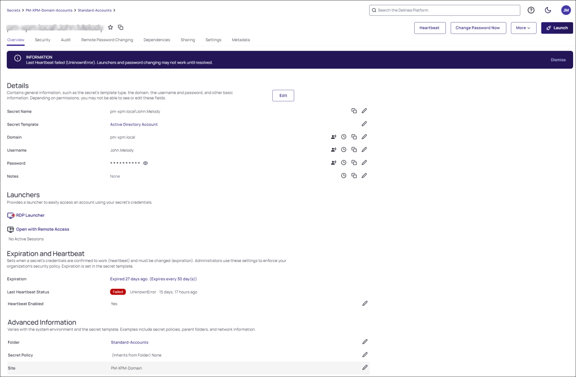Open the help question mark icon
This screenshot has height=377, width=576.
531,10
